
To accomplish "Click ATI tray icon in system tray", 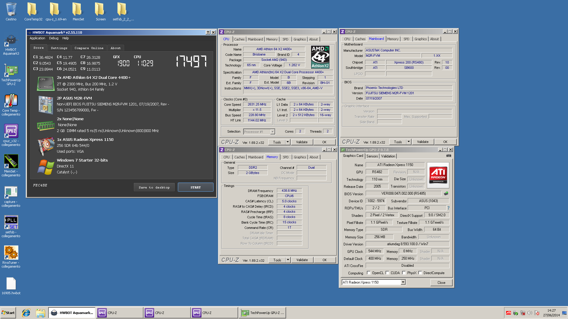I will (x=509, y=313).
